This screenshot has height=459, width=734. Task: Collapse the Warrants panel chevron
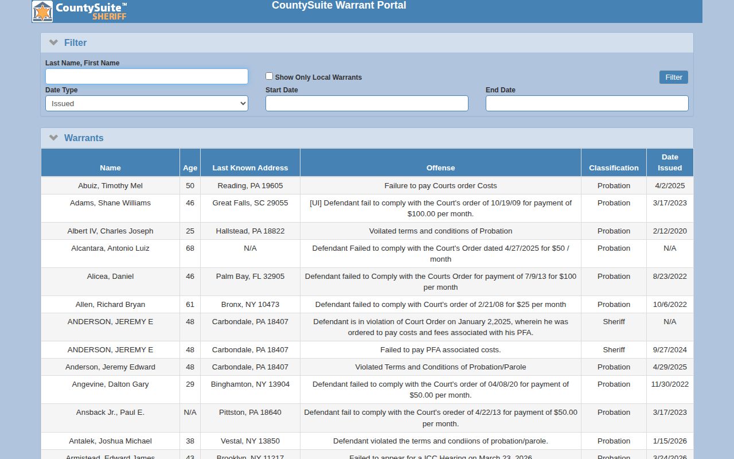tap(54, 138)
